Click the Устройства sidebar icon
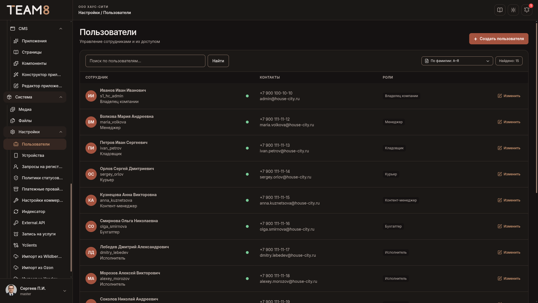The height and width of the screenshot is (303, 538). point(16,155)
